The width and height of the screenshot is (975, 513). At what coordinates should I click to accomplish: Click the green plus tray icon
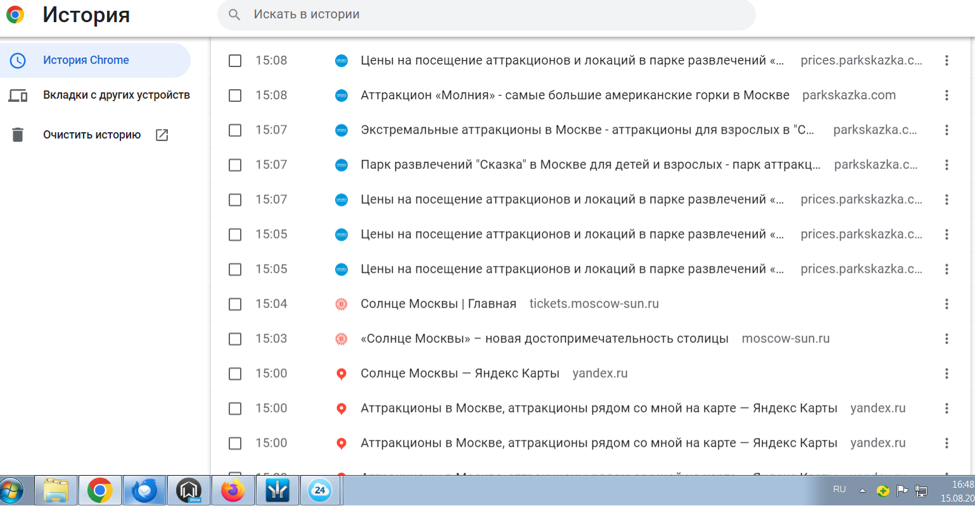coord(883,490)
